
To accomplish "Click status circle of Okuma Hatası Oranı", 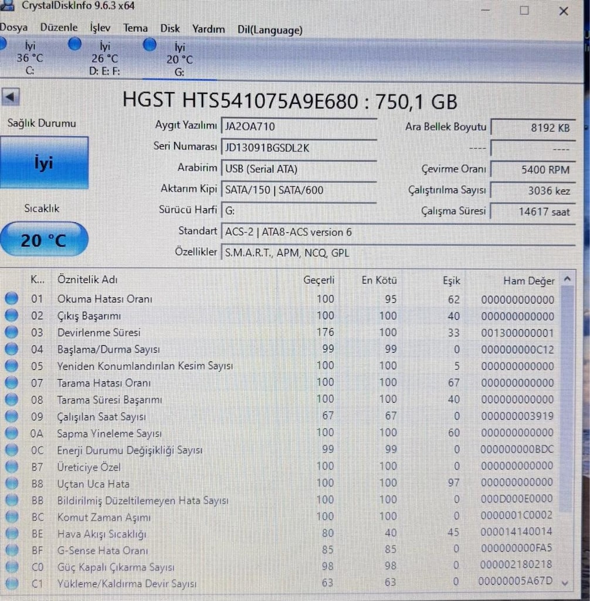I will pos(12,298).
